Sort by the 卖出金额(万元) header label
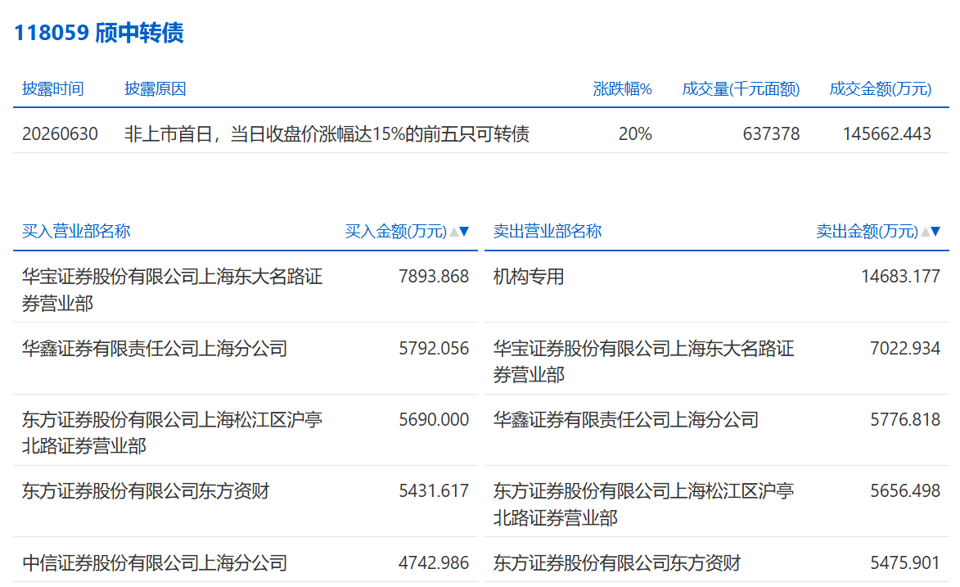Image resolution: width=960 pixels, height=587 pixels. pyautogui.click(x=868, y=231)
